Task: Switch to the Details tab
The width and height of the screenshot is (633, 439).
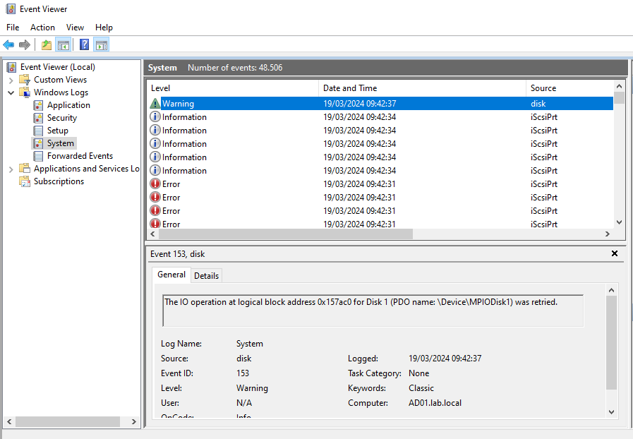Action: [206, 275]
